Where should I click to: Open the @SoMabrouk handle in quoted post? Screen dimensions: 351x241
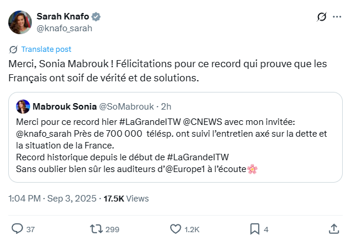[x=126, y=107]
